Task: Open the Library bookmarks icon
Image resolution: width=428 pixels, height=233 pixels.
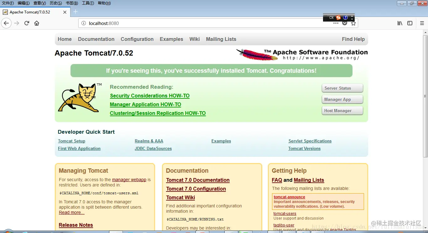Action: pos(400,23)
